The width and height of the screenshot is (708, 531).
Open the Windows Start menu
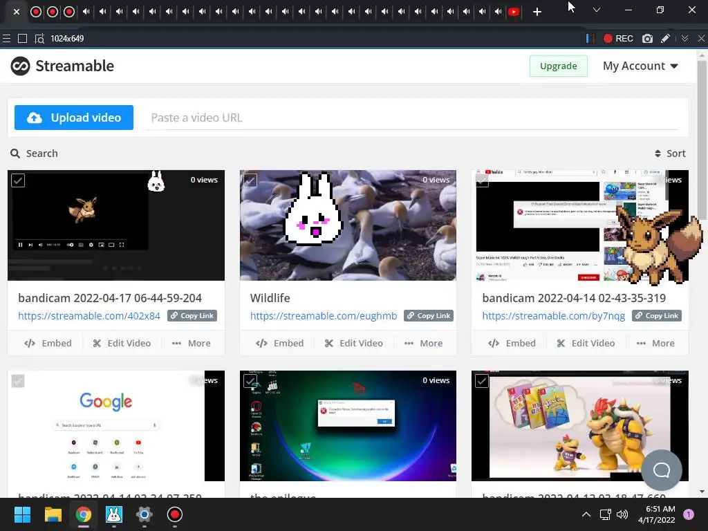[22, 514]
